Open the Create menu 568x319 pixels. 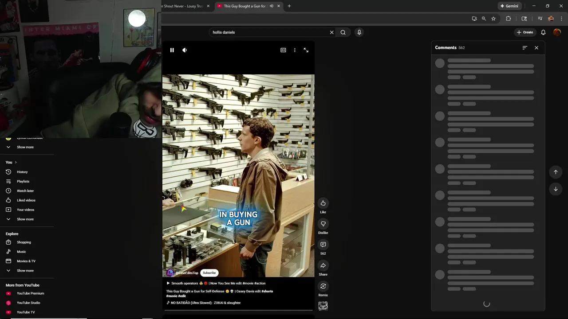point(525,32)
